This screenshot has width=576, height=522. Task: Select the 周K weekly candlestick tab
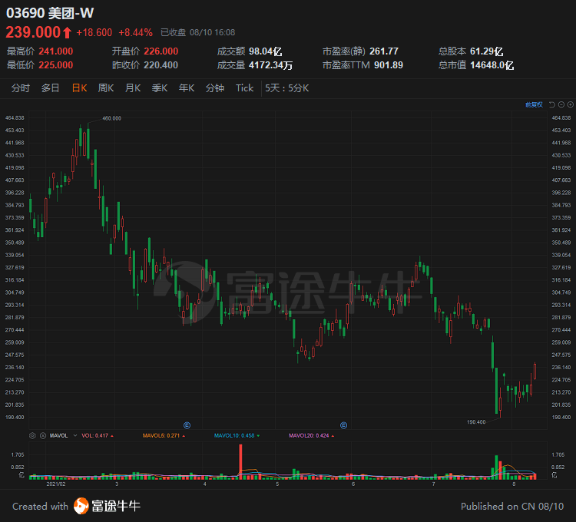tap(106, 88)
